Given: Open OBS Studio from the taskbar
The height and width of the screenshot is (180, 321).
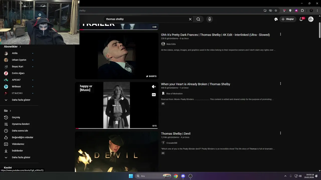Looking at the screenshot, I should click(x=190, y=176).
